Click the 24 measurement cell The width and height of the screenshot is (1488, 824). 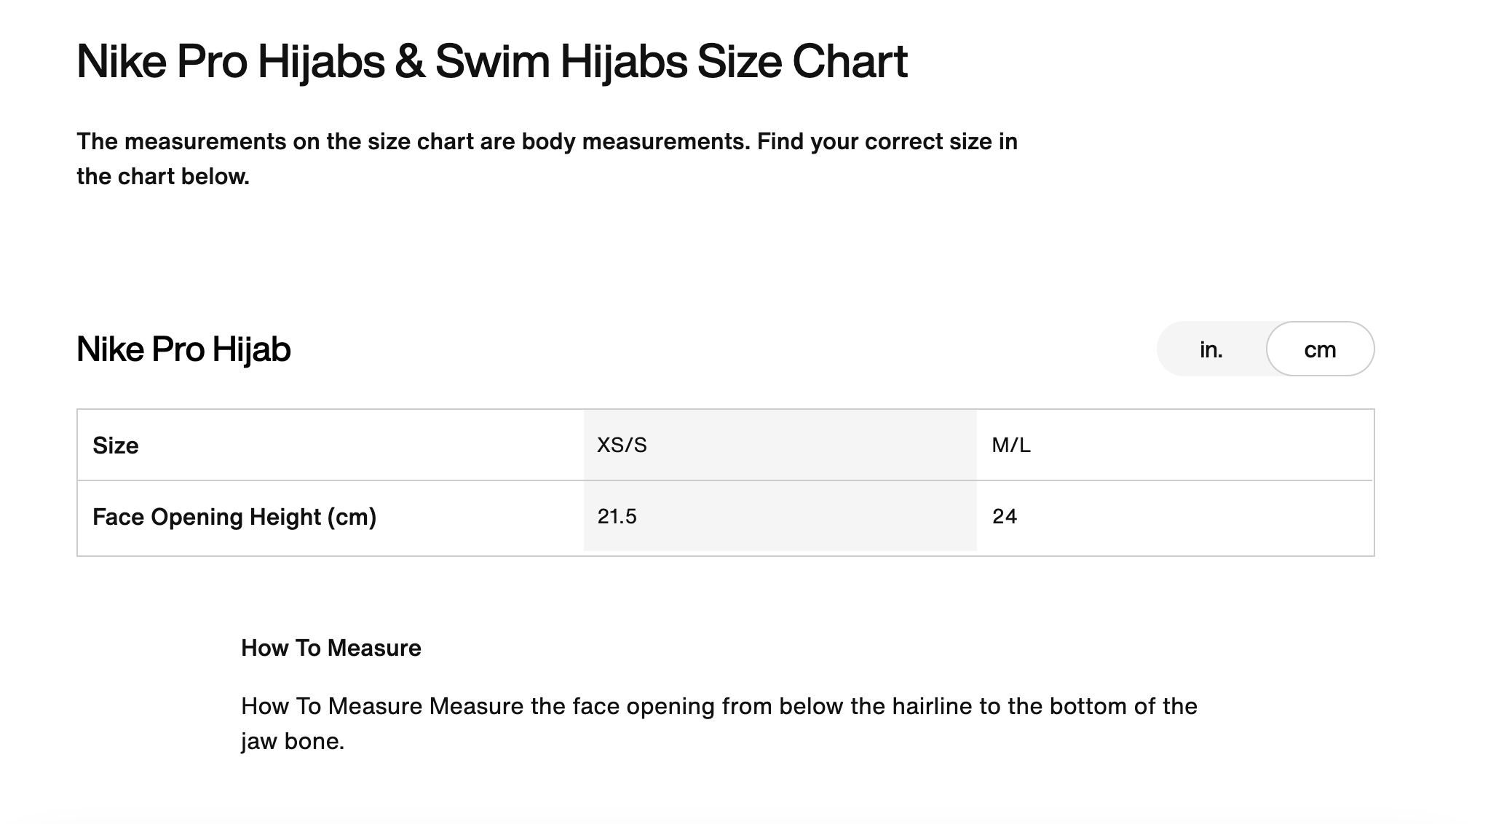(x=1004, y=517)
